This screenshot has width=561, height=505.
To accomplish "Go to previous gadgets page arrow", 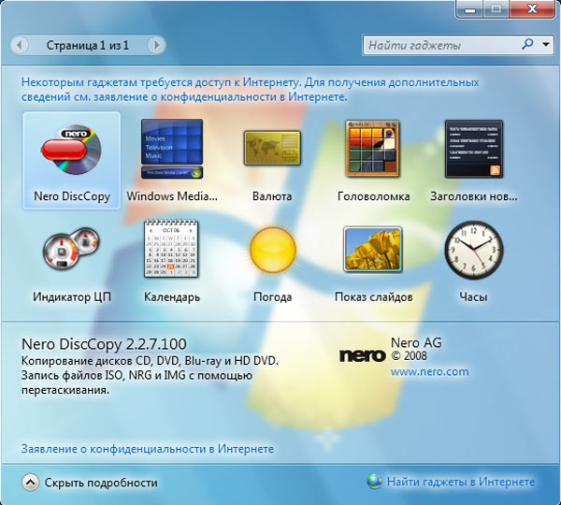I will pos(19,45).
